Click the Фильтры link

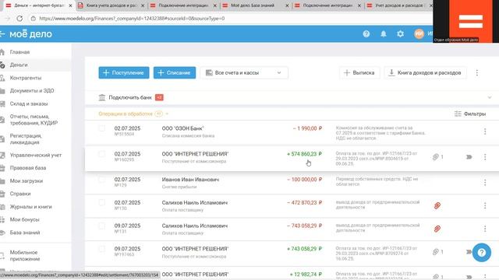[475, 114]
